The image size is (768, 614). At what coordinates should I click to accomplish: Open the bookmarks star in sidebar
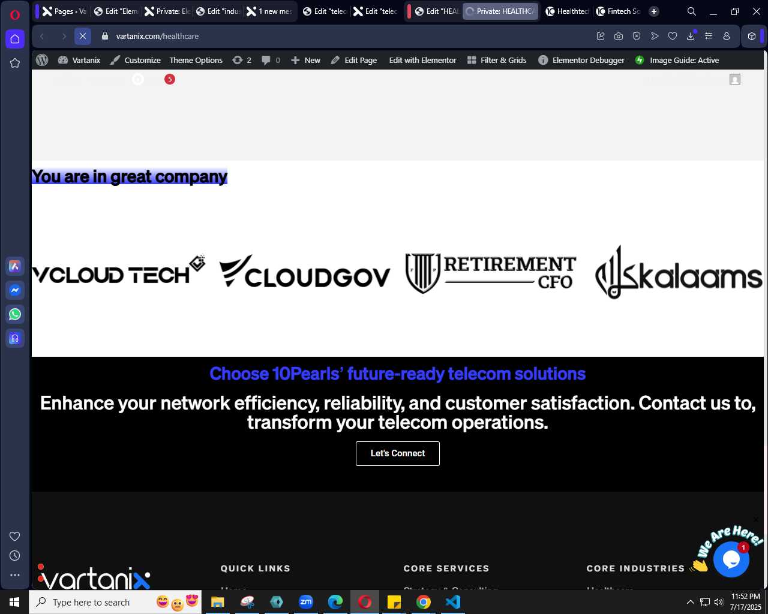click(x=15, y=63)
